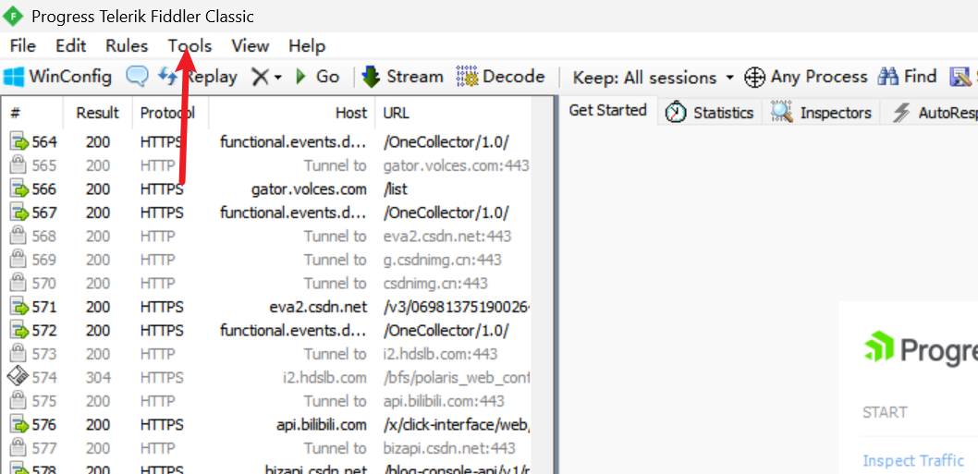Select lock icon of session 570
The width and height of the screenshot is (978, 474).
click(x=18, y=283)
